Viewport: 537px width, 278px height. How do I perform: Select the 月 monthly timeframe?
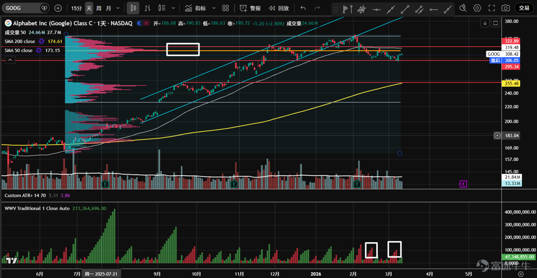108,8
